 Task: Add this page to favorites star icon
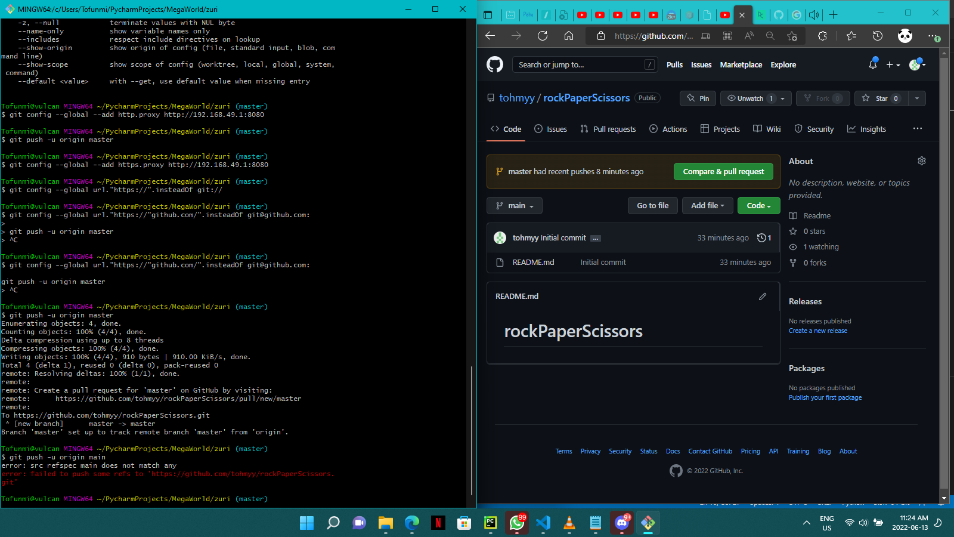(792, 36)
